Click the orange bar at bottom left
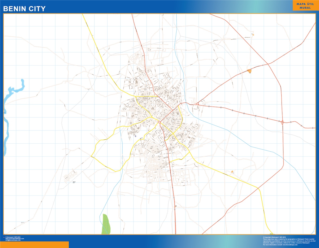The height and width of the screenshot is (248, 319). pyautogui.click(x=34, y=245)
